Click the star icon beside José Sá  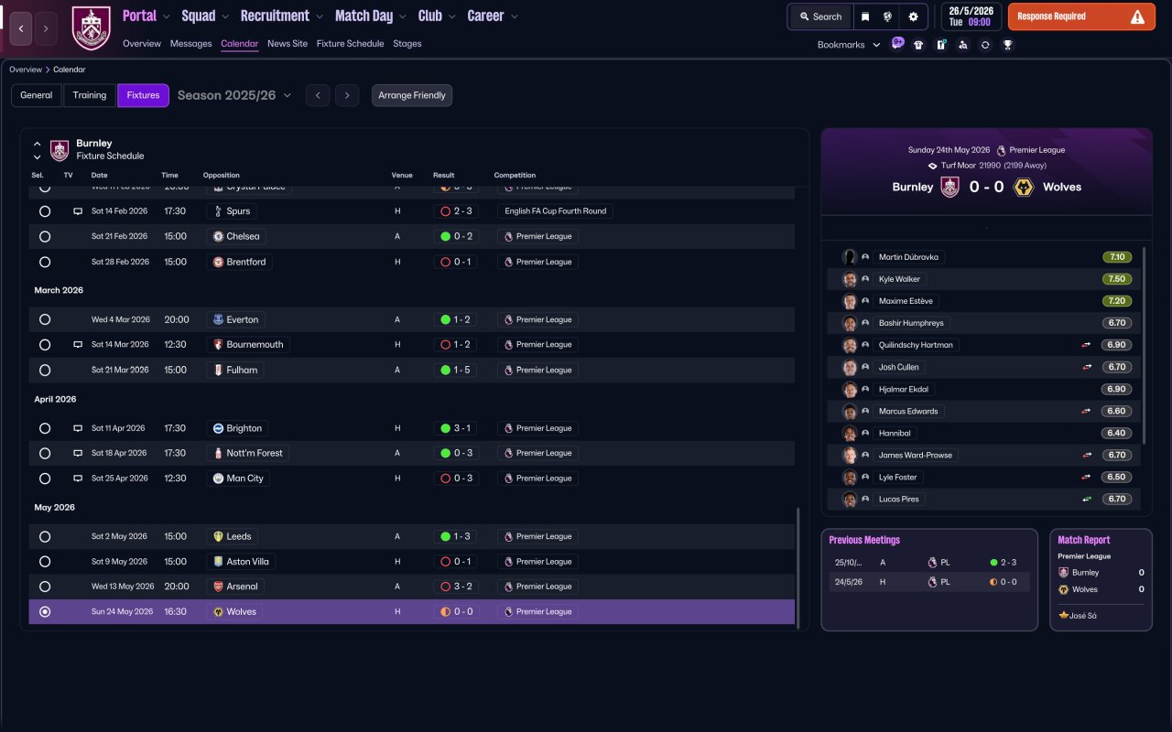point(1063,616)
